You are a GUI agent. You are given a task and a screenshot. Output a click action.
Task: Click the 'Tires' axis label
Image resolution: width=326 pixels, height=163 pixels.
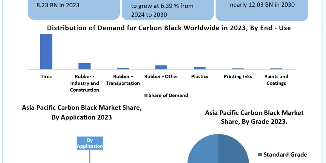[46, 77]
